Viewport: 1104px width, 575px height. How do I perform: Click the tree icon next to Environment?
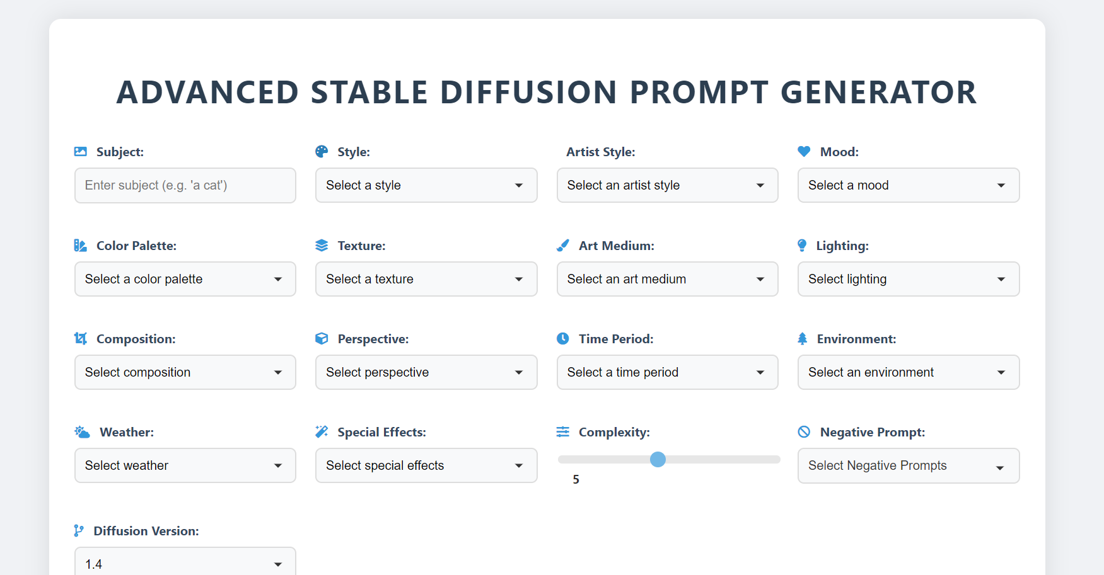pyautogui.click(x=802, y=339)
